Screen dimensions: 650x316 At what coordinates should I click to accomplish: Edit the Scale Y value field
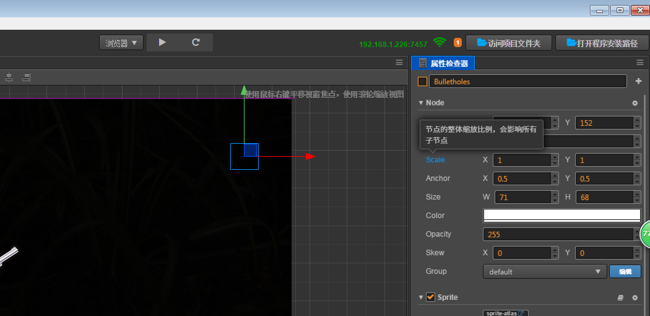point(604,160)
